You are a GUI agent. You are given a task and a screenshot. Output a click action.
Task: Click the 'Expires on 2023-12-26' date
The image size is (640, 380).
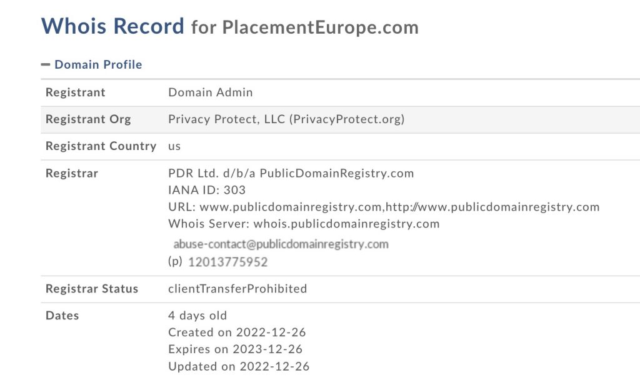pyautogui.click(x=235, y=349)
